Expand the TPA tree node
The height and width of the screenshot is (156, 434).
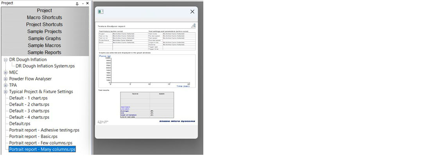click(x=5, y=85)
